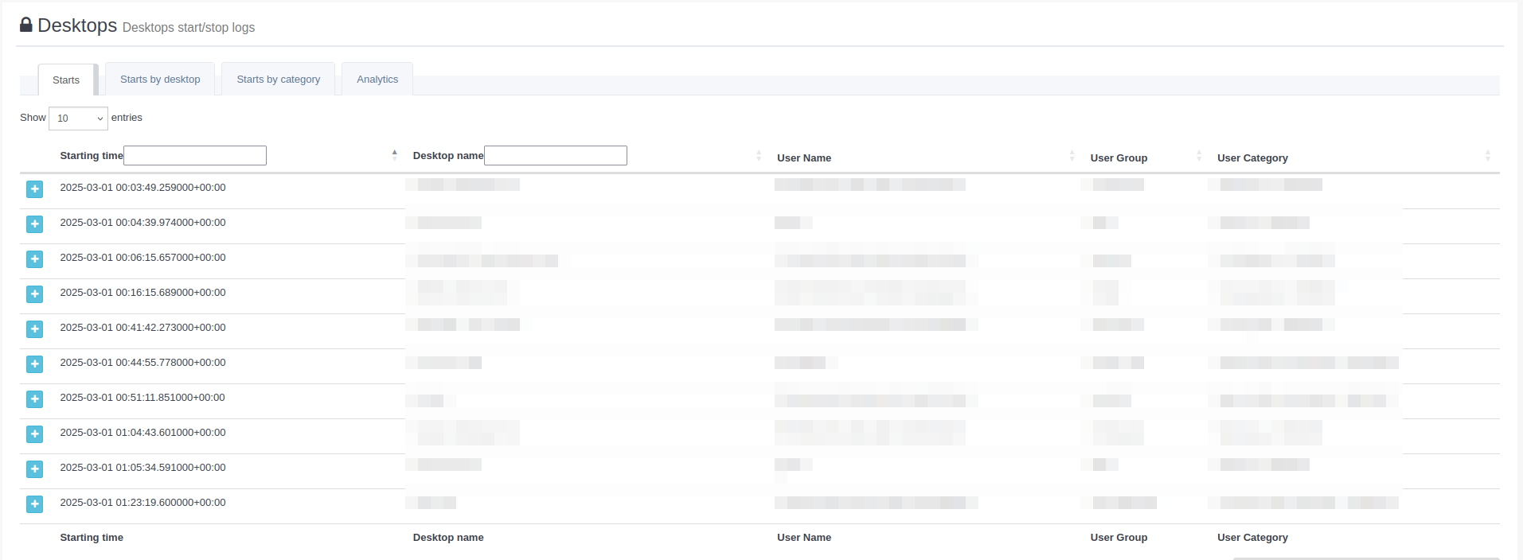
Task: Focus the Starting time filter field
Action: (195, 156)
